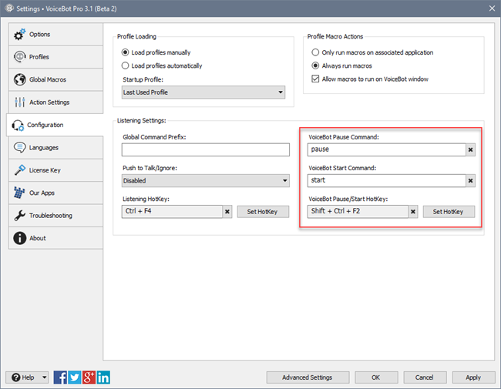This screenshot has width=501, height=389.
Task: Open Advanced Settings
Action: [x=308, y=377]
